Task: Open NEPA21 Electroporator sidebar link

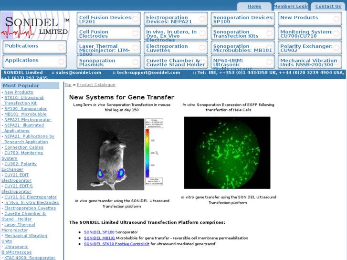Action: click(x=28, y=120)
